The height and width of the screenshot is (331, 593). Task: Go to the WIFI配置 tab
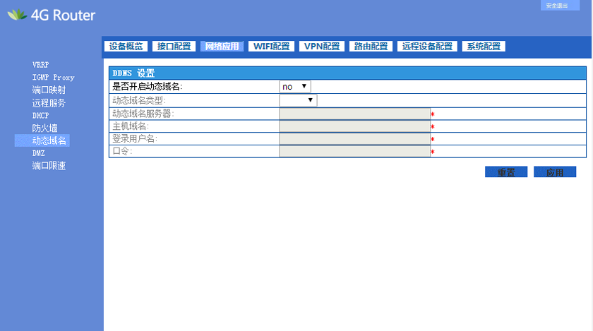tap(271, 47)
